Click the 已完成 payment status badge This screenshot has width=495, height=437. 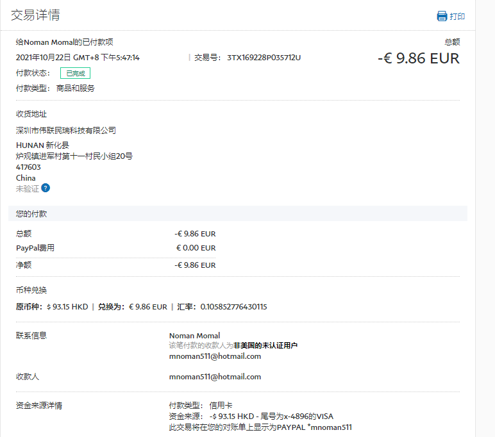[75, 73]
